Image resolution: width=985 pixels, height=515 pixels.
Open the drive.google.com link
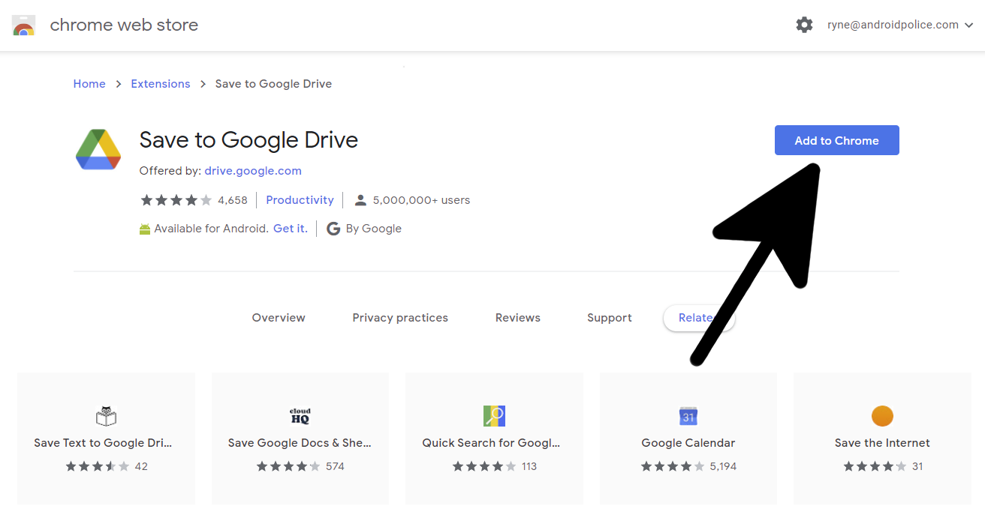click(253, 170)
